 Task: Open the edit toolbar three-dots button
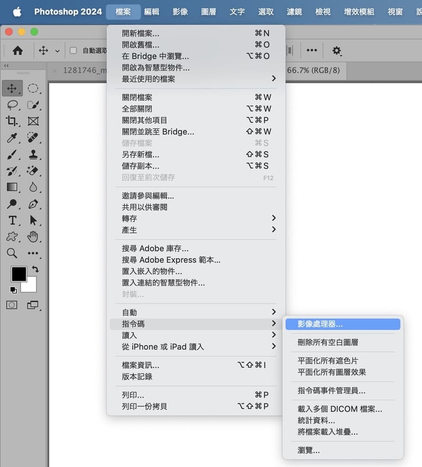tap(33, 253)
